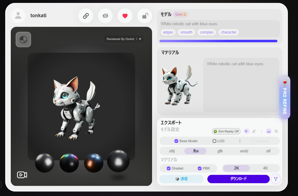This screenshot has height=196, width=298.
Task: Toggle the crossed-eye visibility icon
Action: [105, 16]
